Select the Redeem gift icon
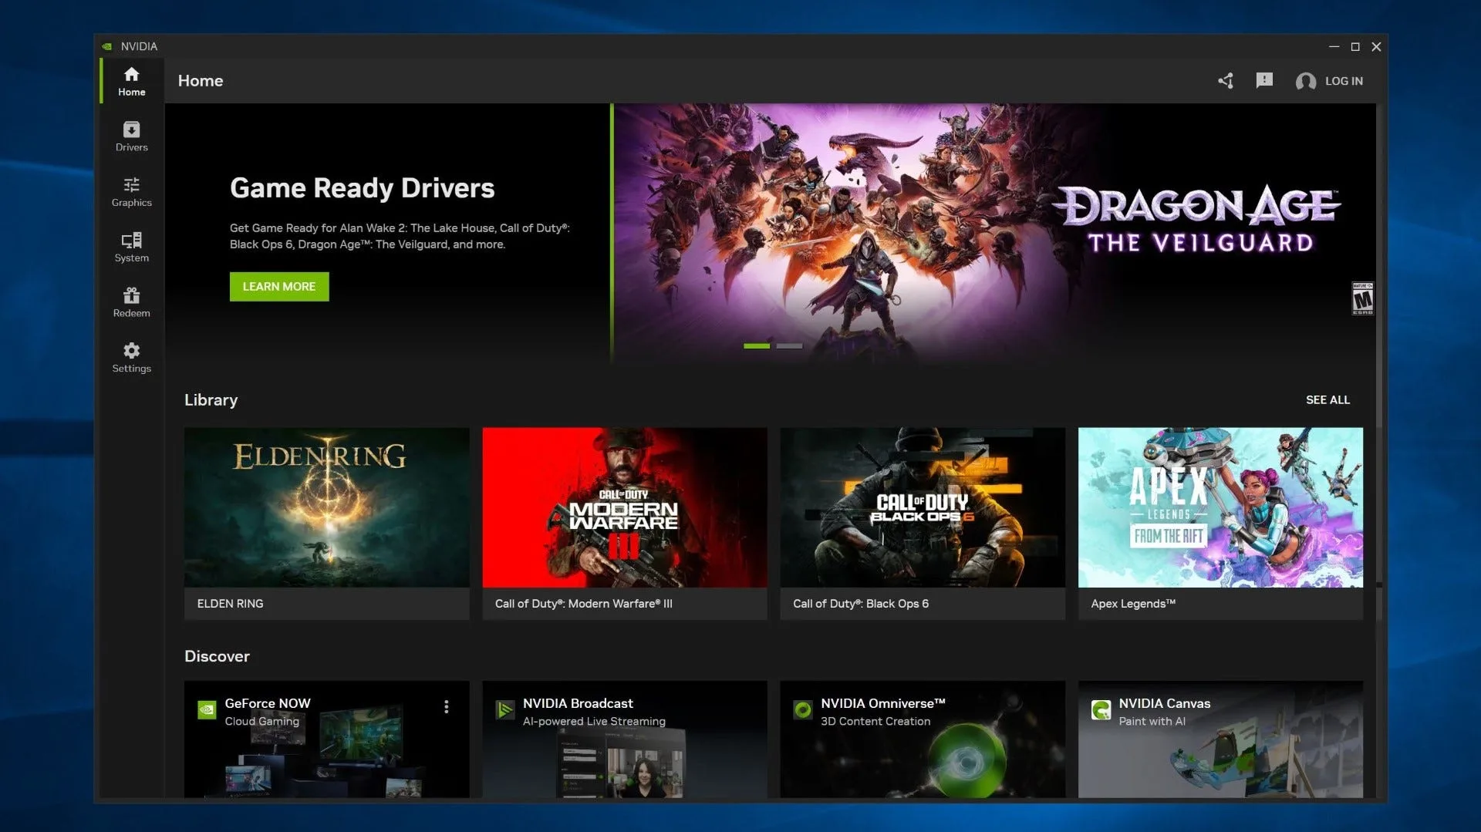The height and width of the screenshot is (832, 1481). click(131, 296)
